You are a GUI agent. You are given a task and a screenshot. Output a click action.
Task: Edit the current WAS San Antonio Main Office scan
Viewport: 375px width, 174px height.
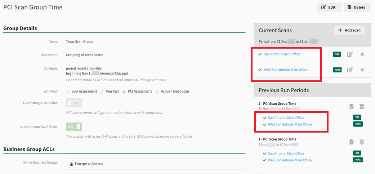(x=349, y=70)
